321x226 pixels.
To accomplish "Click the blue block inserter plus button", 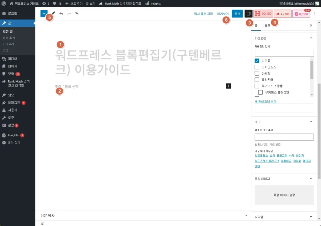I will tap(44, 14).
